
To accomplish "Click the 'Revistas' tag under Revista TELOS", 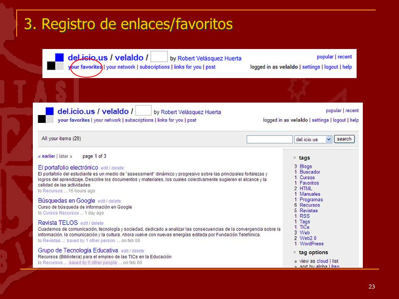I will (52, 240).
